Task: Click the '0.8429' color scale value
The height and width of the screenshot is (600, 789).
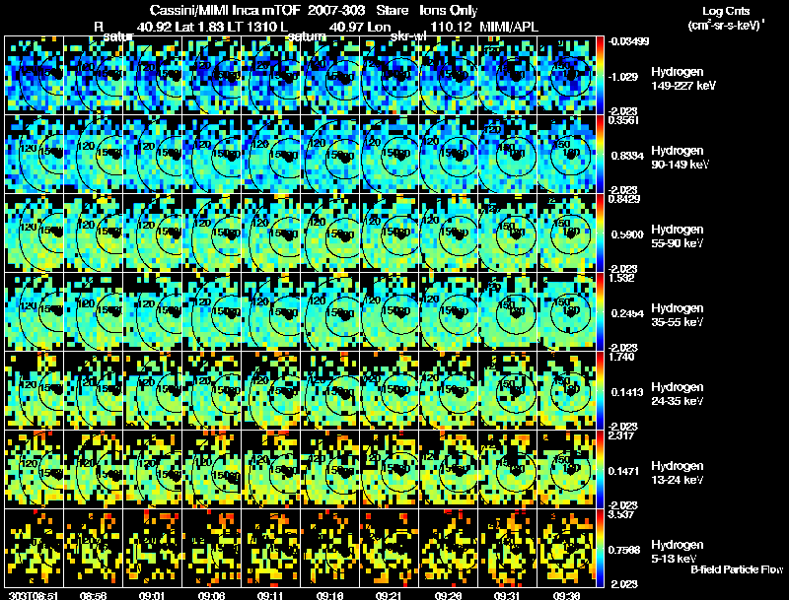Action: (624, 199)
